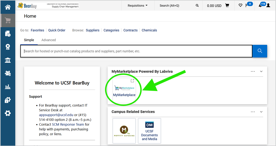276x146 pixels.
Task: Click the appsupport@ucsf.edu email link
Action: click(56, 115)
